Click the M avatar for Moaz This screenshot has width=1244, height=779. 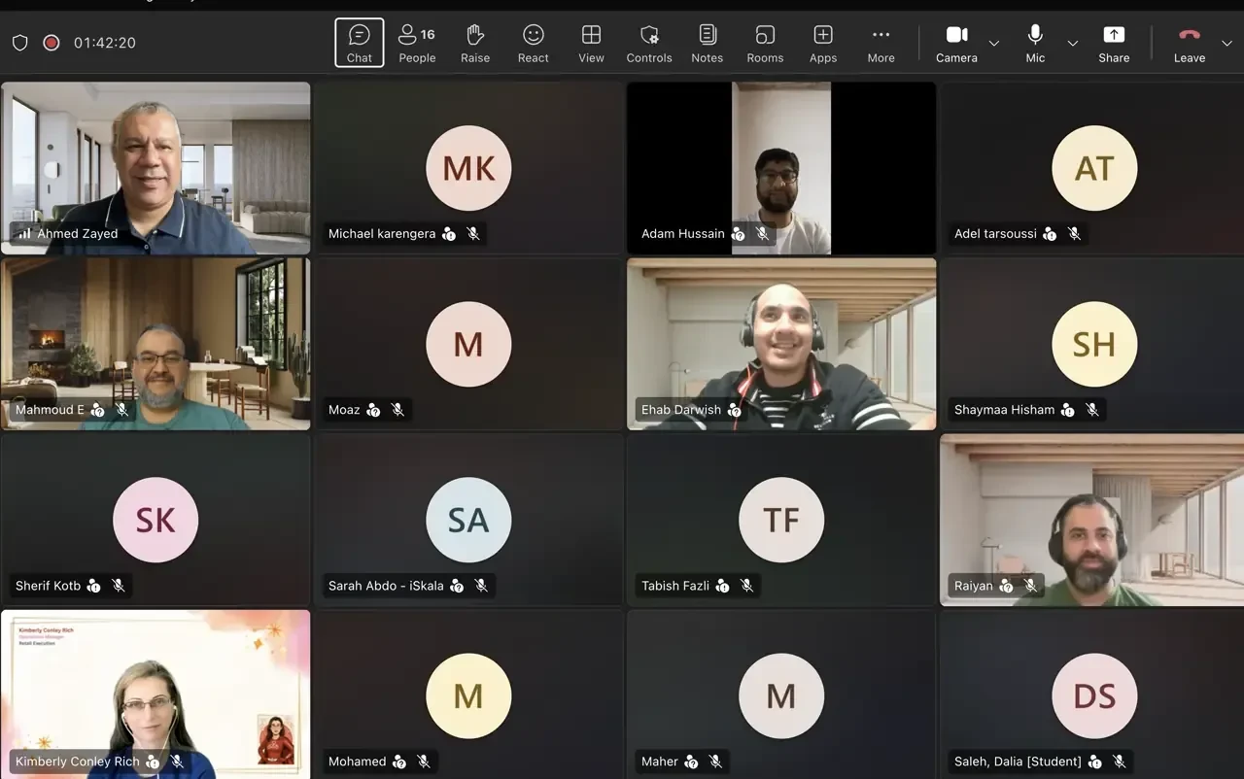coord(468,344)
